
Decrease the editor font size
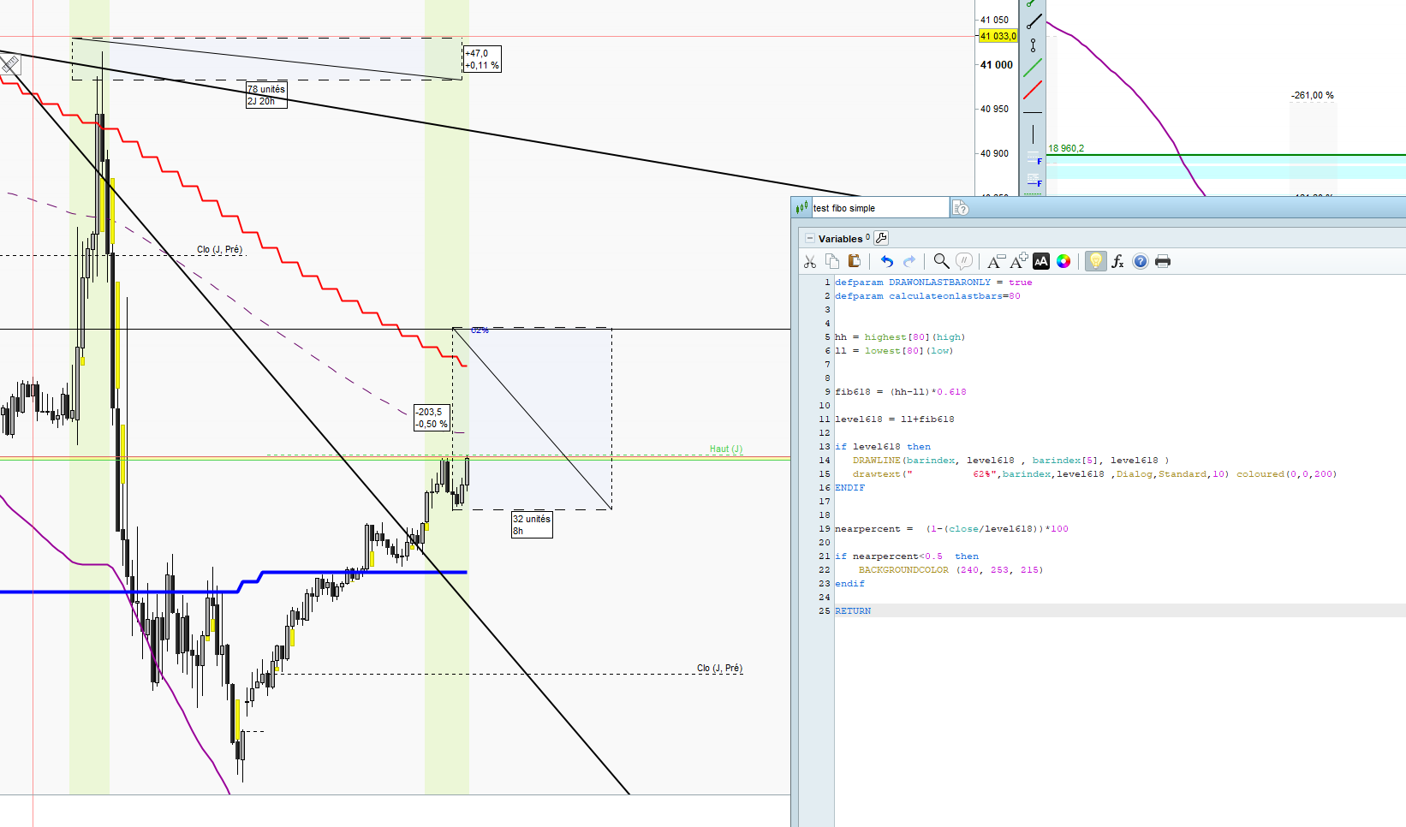996,261
